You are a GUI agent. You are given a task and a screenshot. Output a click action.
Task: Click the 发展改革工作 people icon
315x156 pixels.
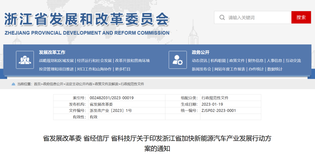(x=25, y=60)
